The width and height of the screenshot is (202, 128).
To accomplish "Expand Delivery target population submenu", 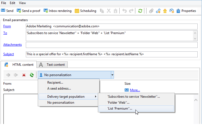I will [x=68, y=97].
